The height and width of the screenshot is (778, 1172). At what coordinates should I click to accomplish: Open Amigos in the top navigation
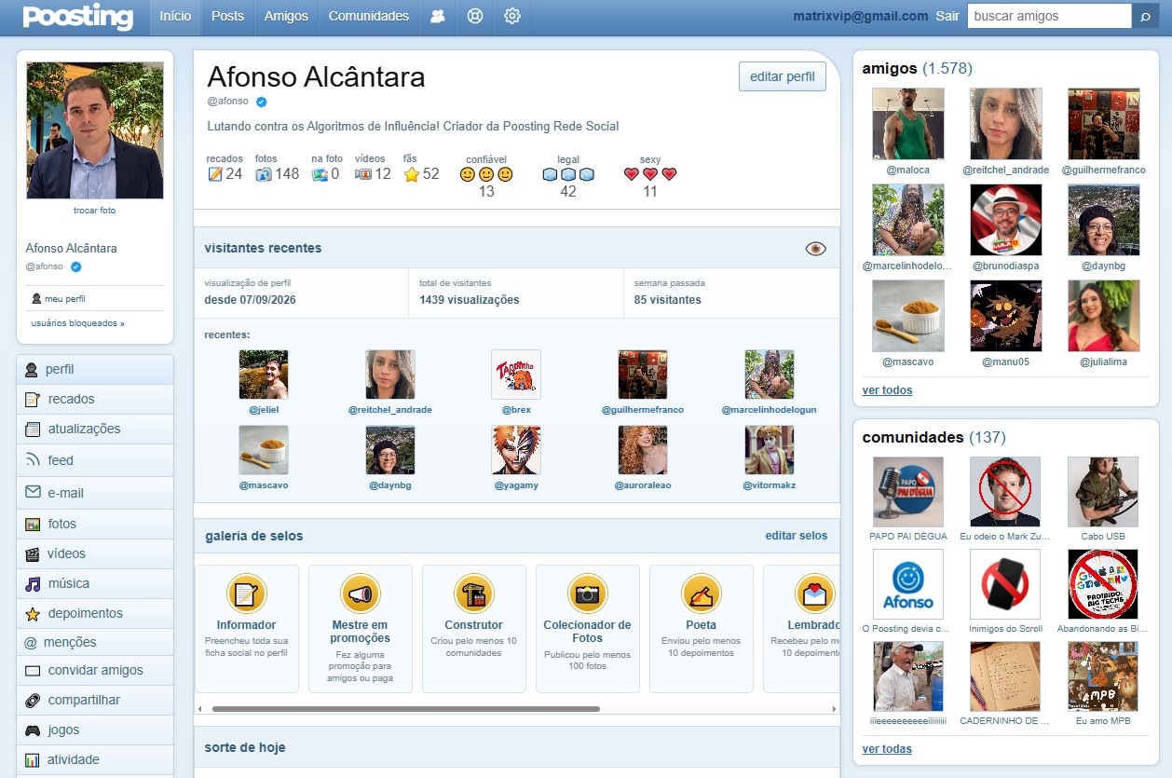(286, 16)
